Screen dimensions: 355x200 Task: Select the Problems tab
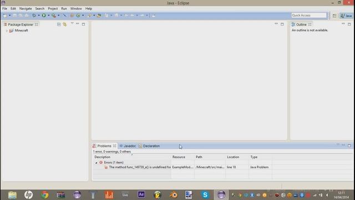pyautogui.click(x=104, y=146)
